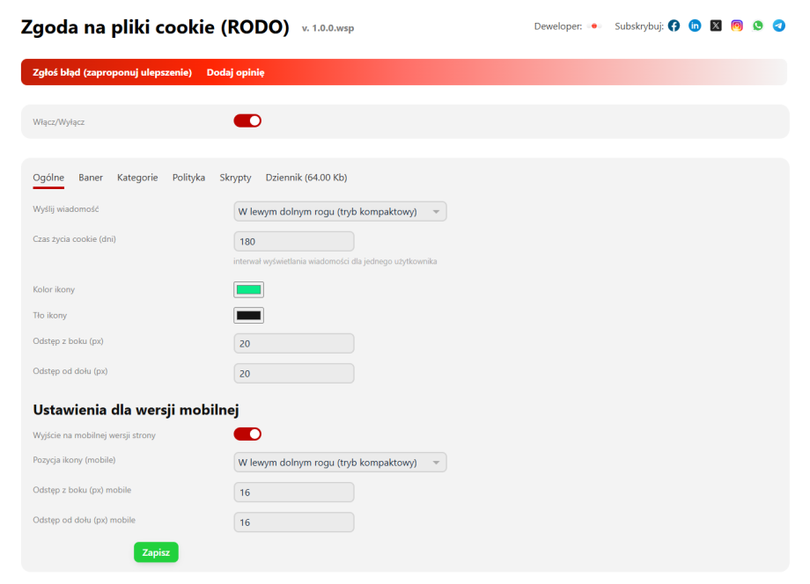The height and width of the screenshot is (584, 810).
Task: Disable Wyjście na mobilnej wersji strony
Action: click(247, 434)
